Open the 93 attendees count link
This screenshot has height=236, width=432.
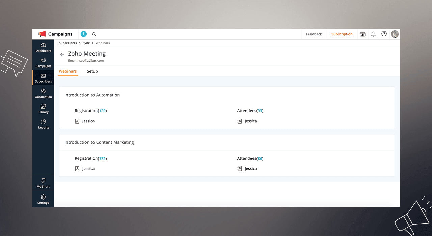(260, 111)
